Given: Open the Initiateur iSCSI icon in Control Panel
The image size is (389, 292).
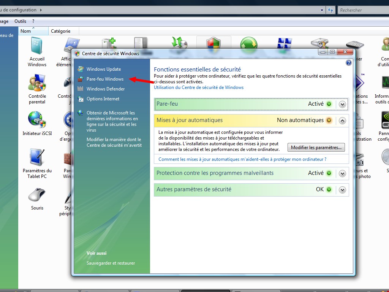Looking at the screenshot, I should pyautogui.click(x=37, y=120).
